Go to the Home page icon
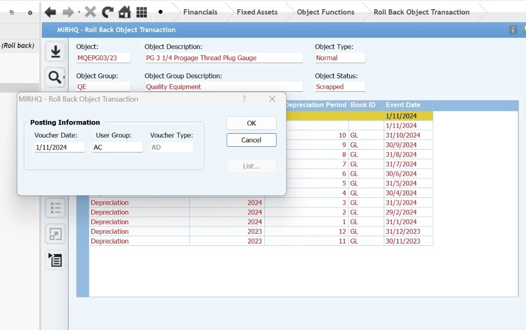 (x=125, y=12)
